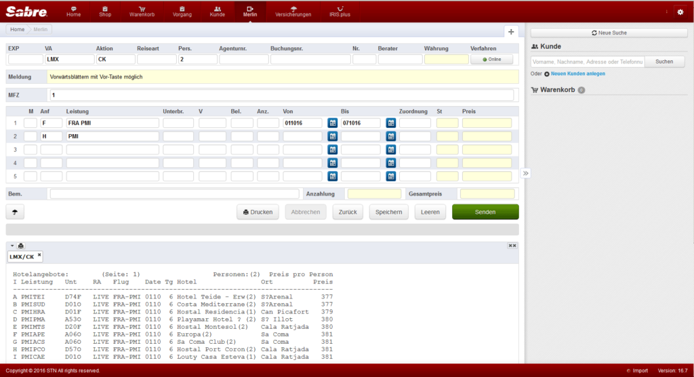Click the Kunde search input field
Viewport: 694px width, 377px height.
pyautogui.click(x=588, y=62)
